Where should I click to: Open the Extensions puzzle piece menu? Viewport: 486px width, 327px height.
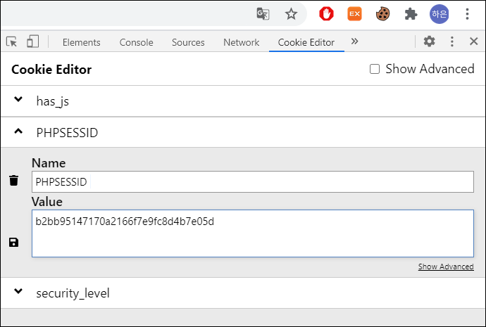(x=411, y=14)
